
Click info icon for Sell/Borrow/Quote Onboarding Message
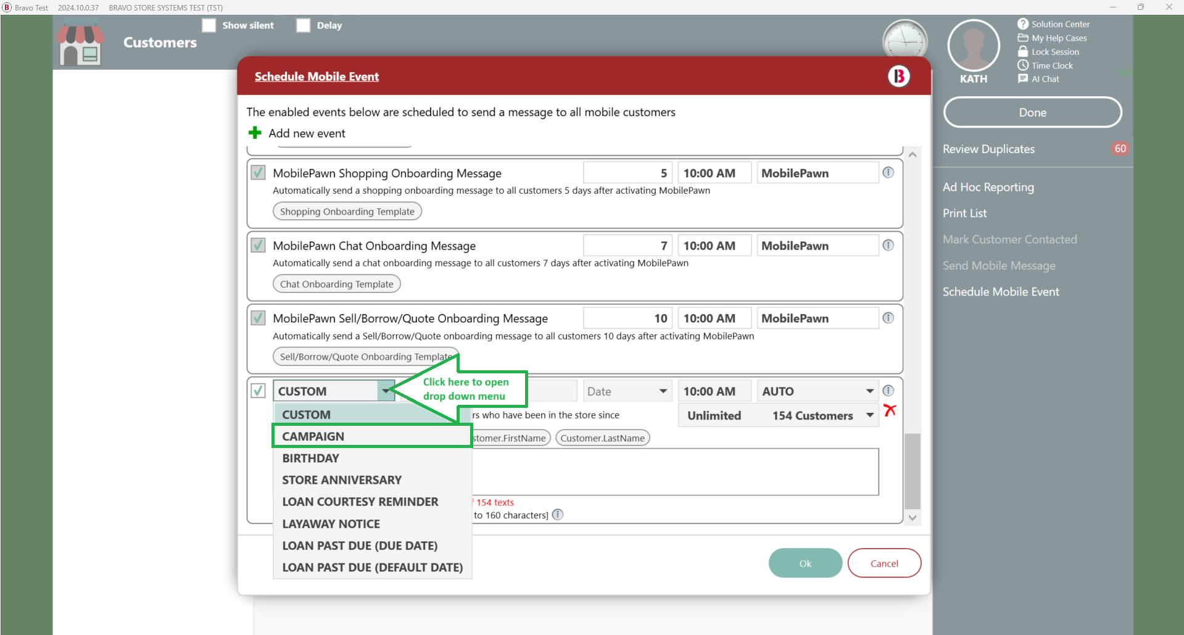(888, 318)
